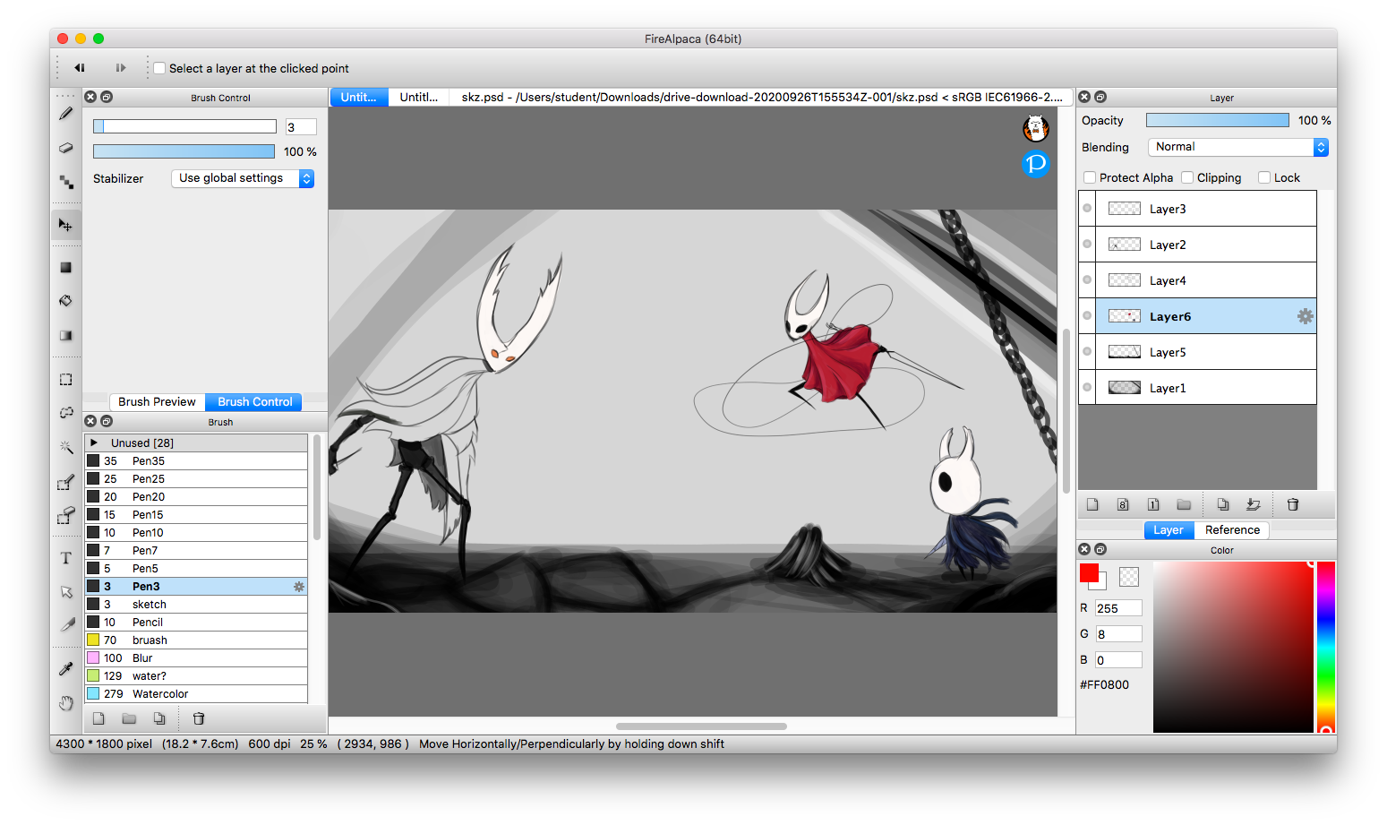Select the Select Pen tool
Screen dimensions: 1387x825
(x=65, y=483)
